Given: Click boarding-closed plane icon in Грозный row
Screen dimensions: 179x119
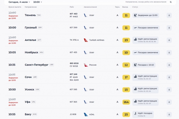Looking at the screenshot, I should point(135,28).
